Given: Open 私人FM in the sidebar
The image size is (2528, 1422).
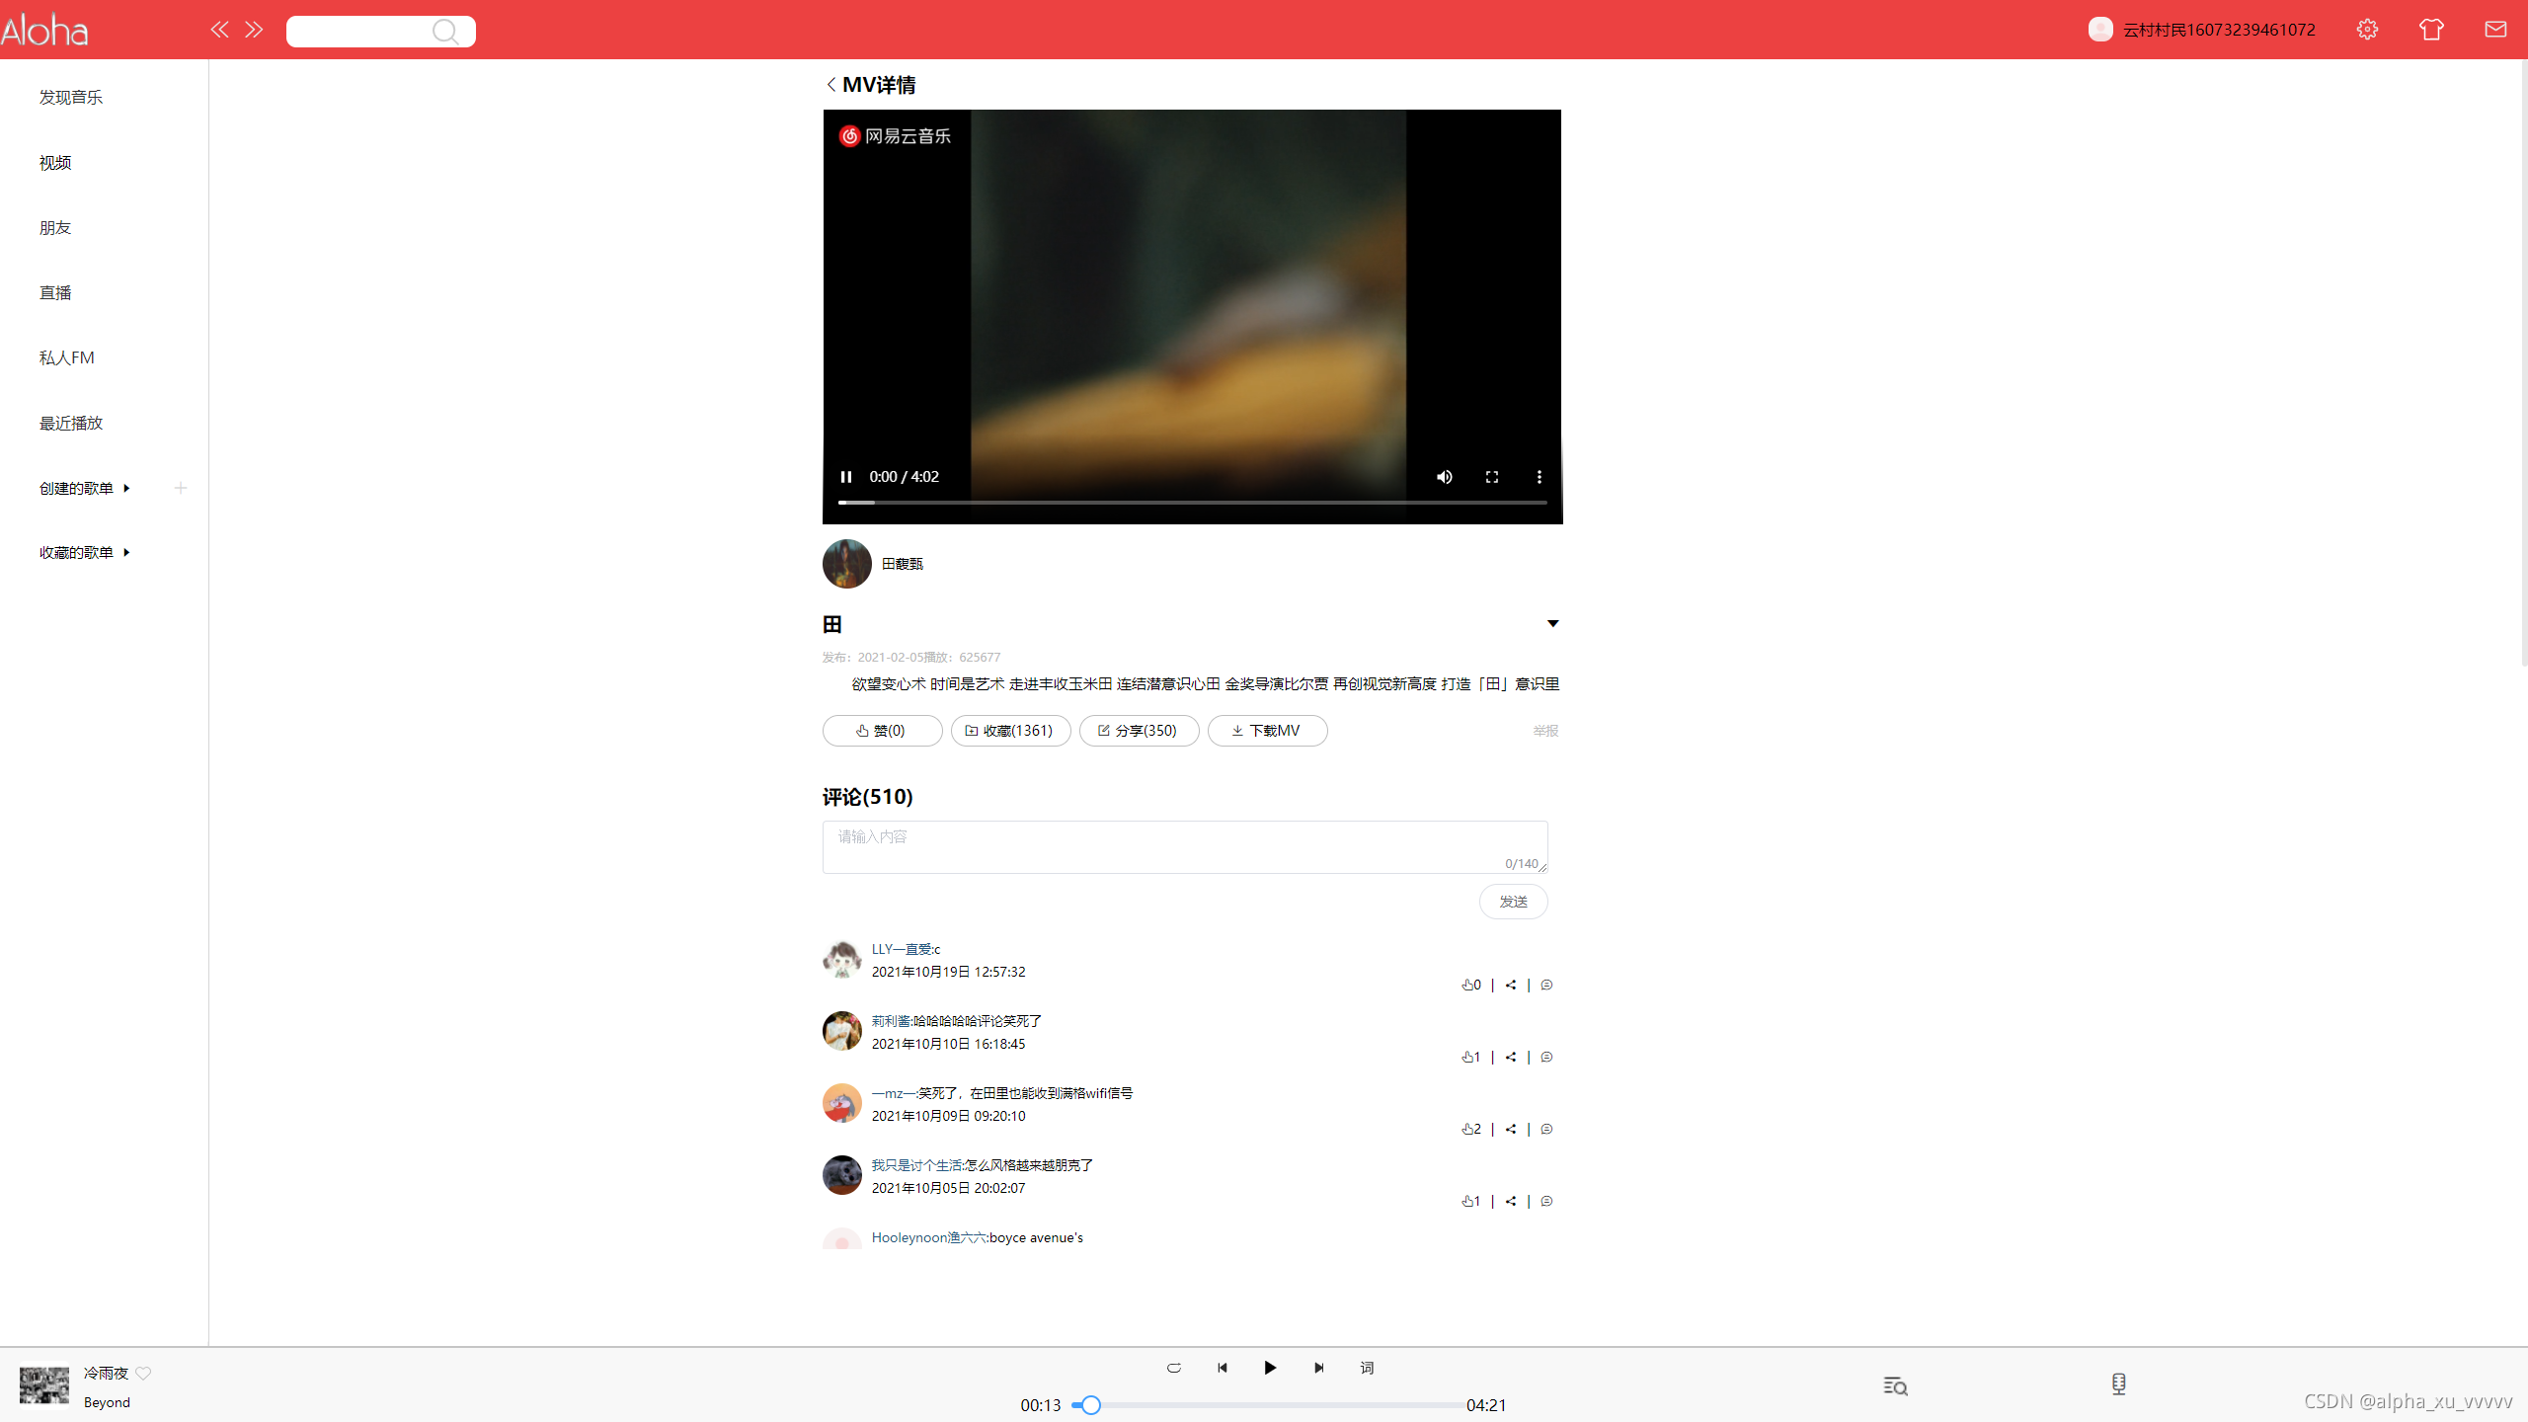Looking at the screenshot, I should pos(67,357).
